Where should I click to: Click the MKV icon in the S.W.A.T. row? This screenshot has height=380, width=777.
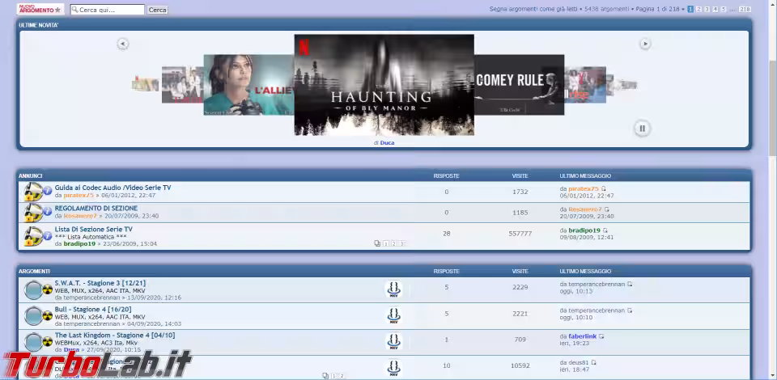[x=394, y=289]
